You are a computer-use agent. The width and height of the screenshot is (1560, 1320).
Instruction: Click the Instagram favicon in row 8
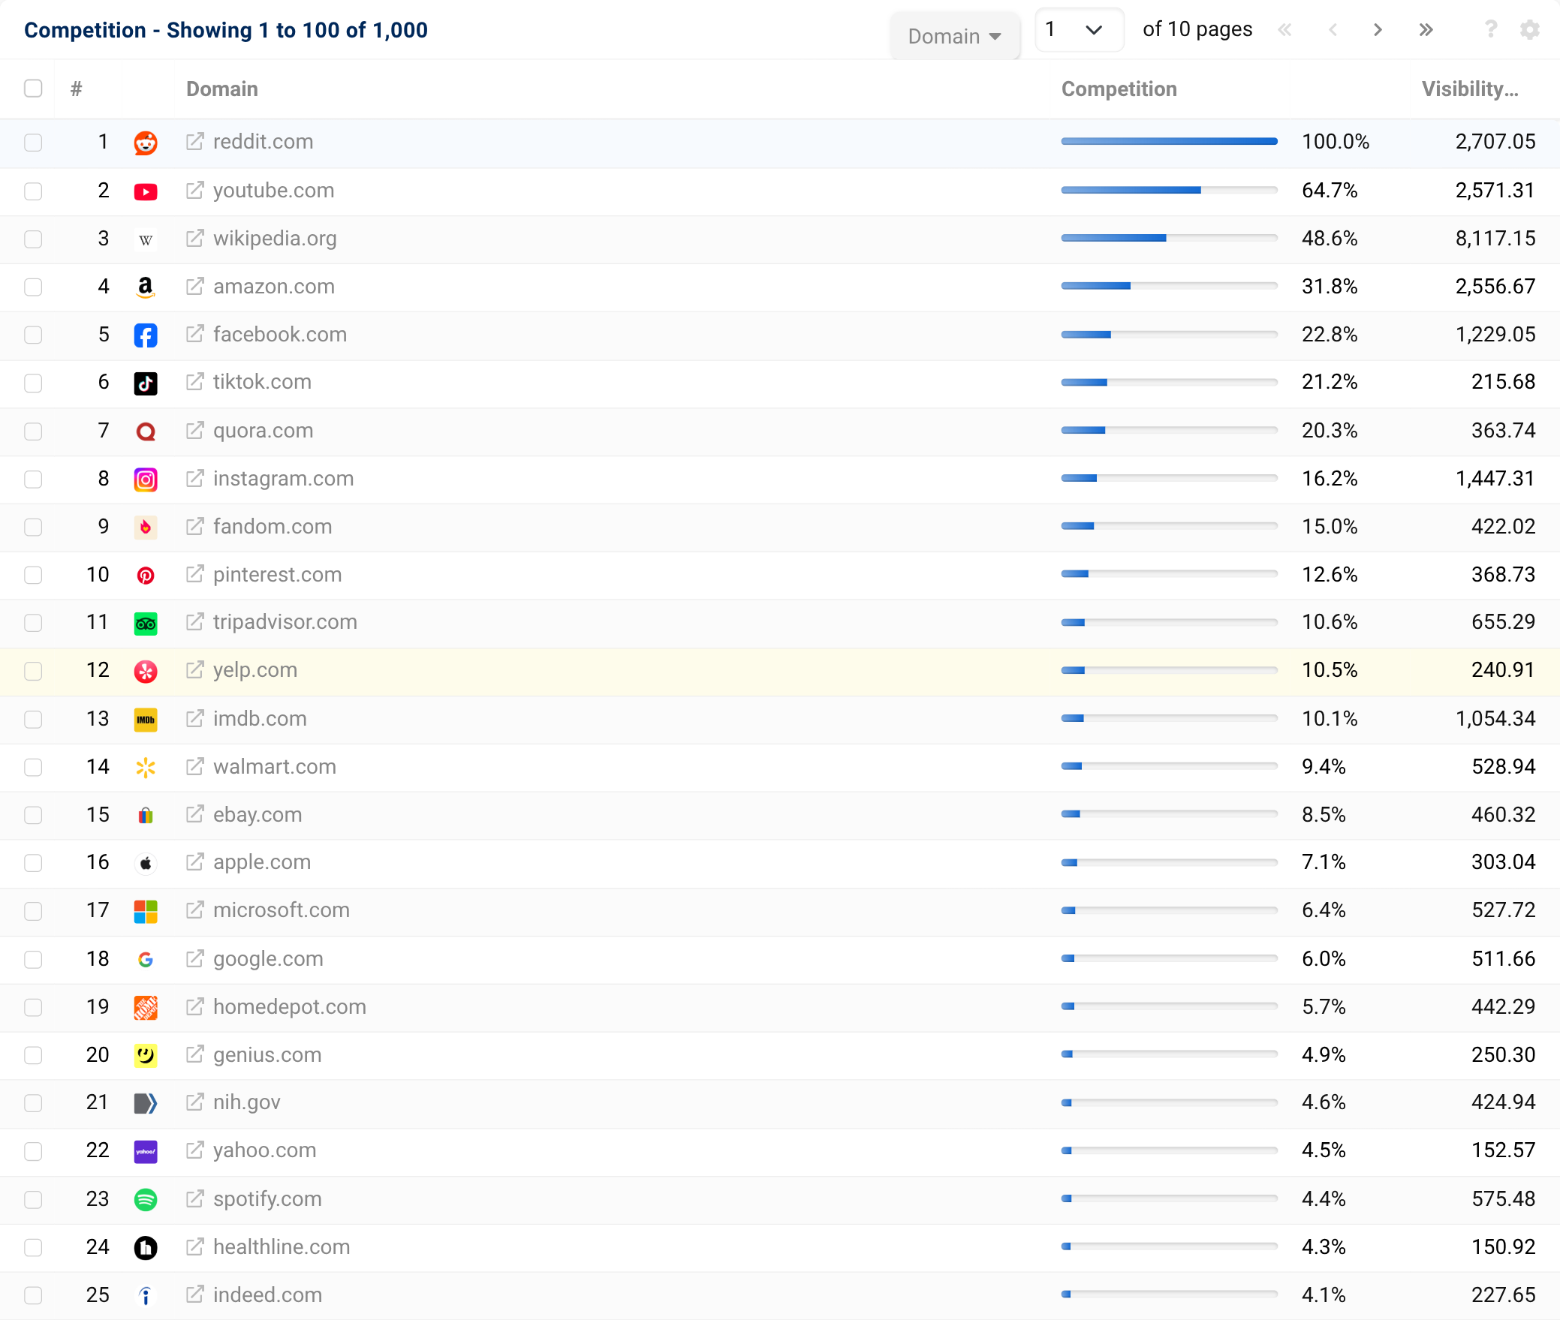(146, 479)
